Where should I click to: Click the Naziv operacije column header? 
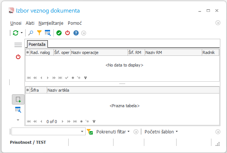99,52
